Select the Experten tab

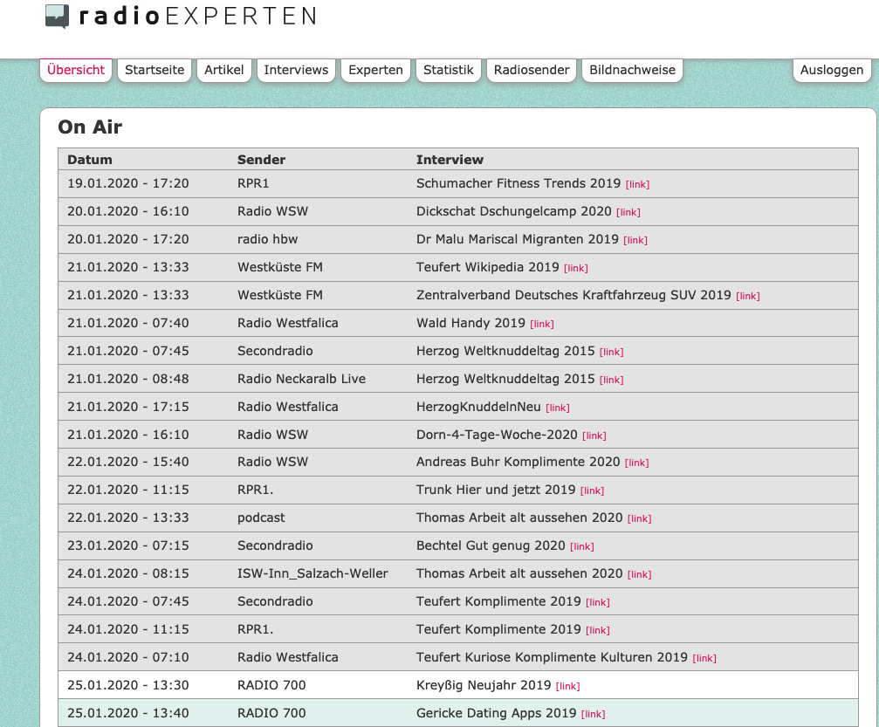375,70
